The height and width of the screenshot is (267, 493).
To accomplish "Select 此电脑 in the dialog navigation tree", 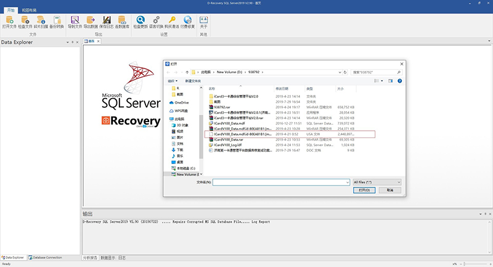I will click(177, 119).
